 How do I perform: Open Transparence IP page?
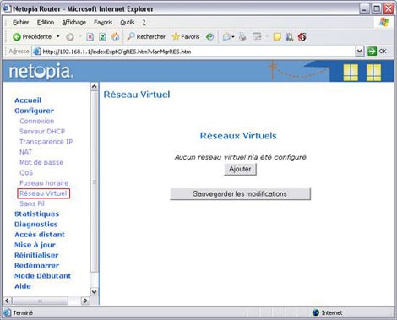tap(46, 142)
